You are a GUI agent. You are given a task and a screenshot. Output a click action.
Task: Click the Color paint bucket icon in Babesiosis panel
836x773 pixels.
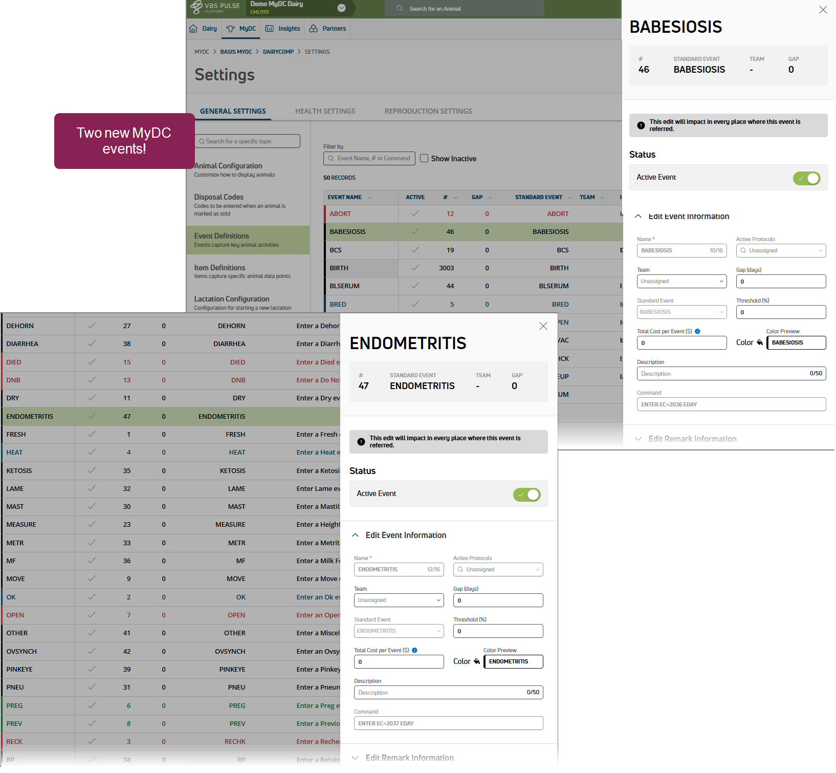point(760,342)
